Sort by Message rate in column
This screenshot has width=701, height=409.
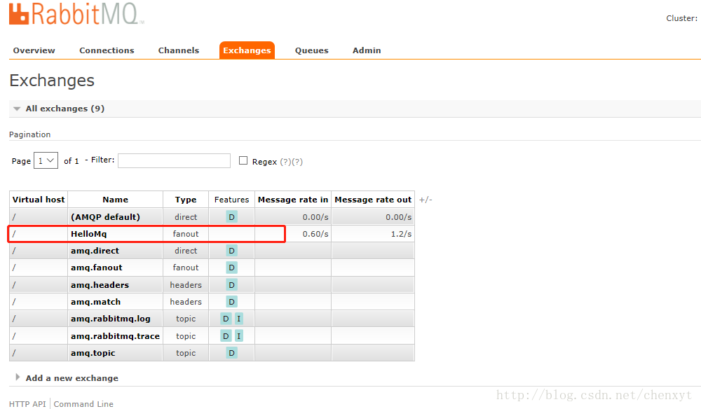(293, 200)
